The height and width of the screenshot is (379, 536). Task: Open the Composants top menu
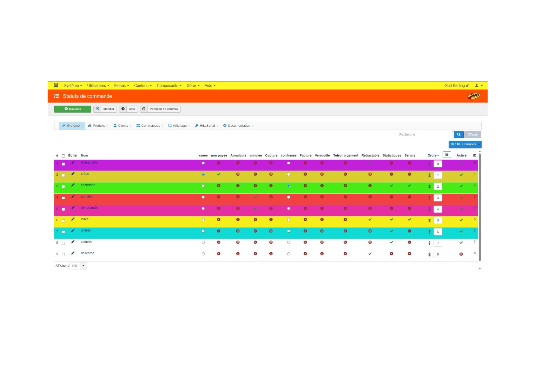click(x=169, y=86)
